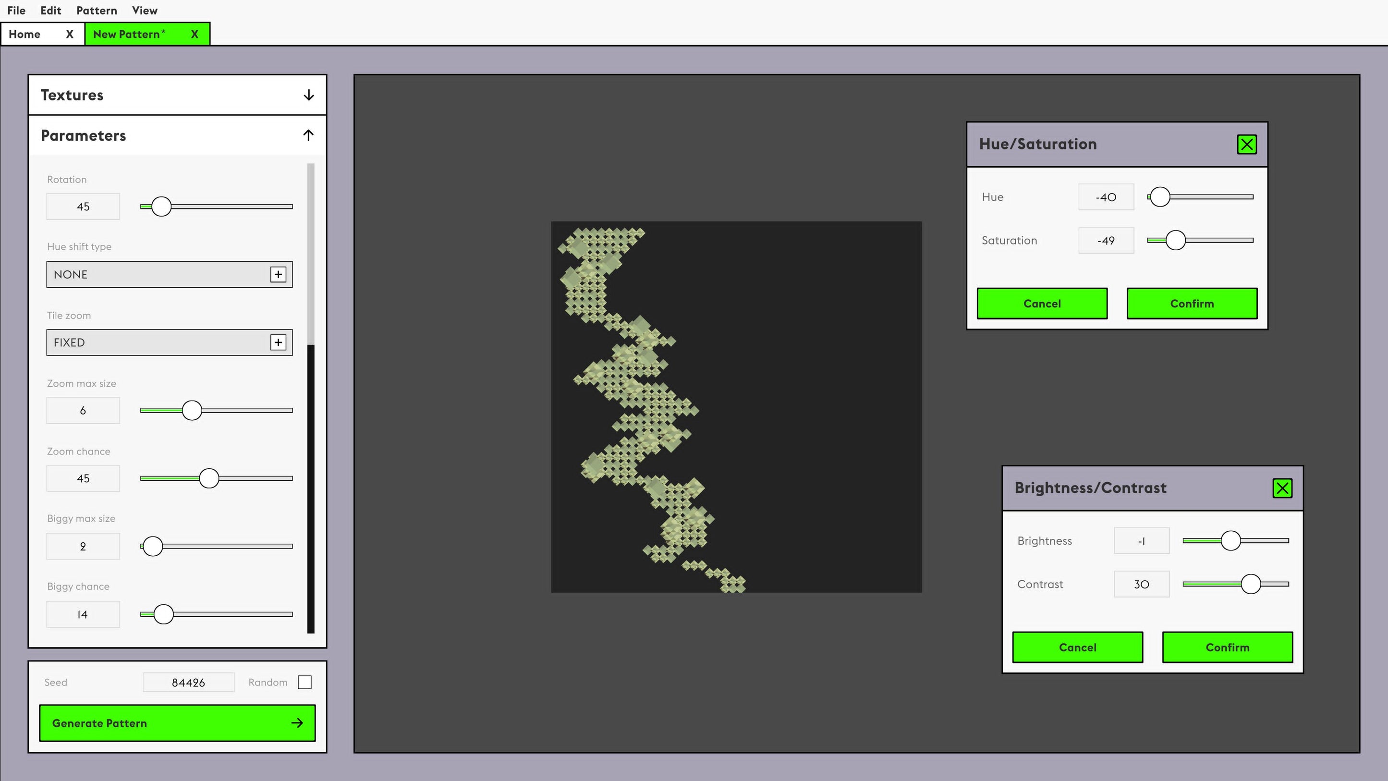Open the Tile zoom FIXED dropdown

[x=156, y=342]
